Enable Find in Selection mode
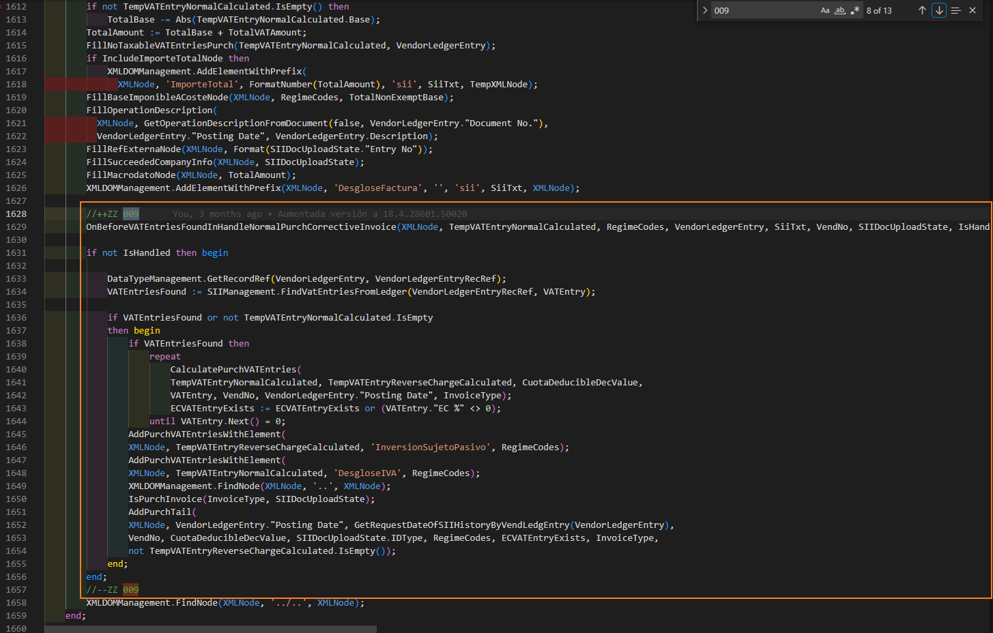The height and width of the screenshot is (633, 993). tap(955, 10)
